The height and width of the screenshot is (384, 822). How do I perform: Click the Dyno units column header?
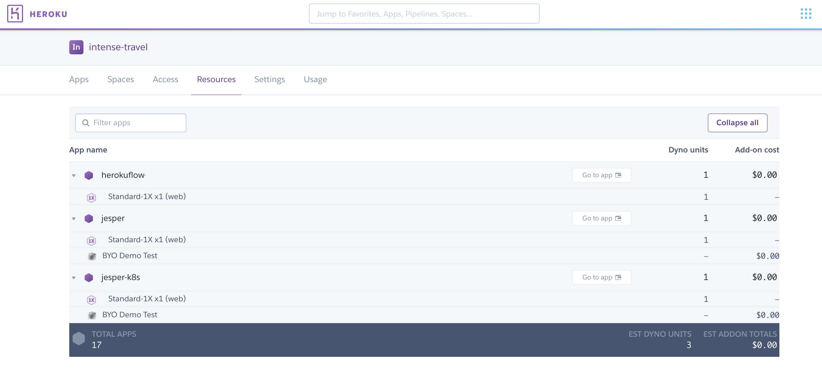click(688, 150)
